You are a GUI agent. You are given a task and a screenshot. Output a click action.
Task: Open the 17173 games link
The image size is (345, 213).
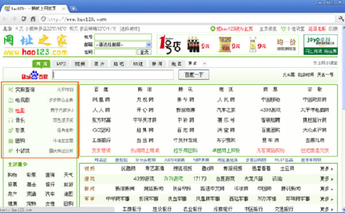(200, 179)
